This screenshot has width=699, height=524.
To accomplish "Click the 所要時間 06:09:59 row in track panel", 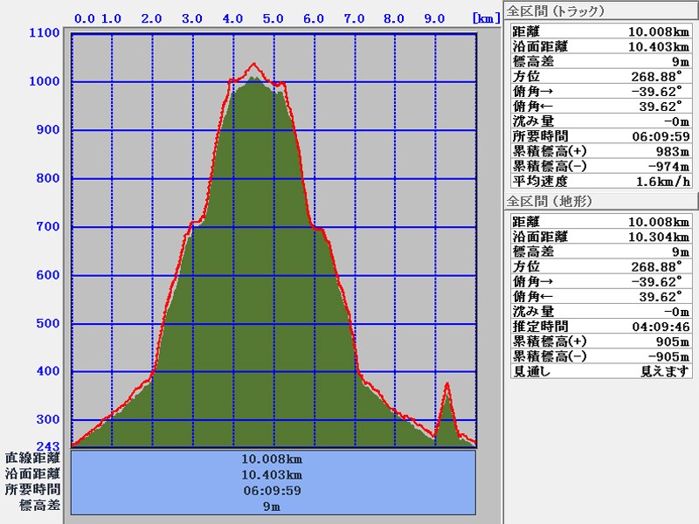I will pos(599,136).
